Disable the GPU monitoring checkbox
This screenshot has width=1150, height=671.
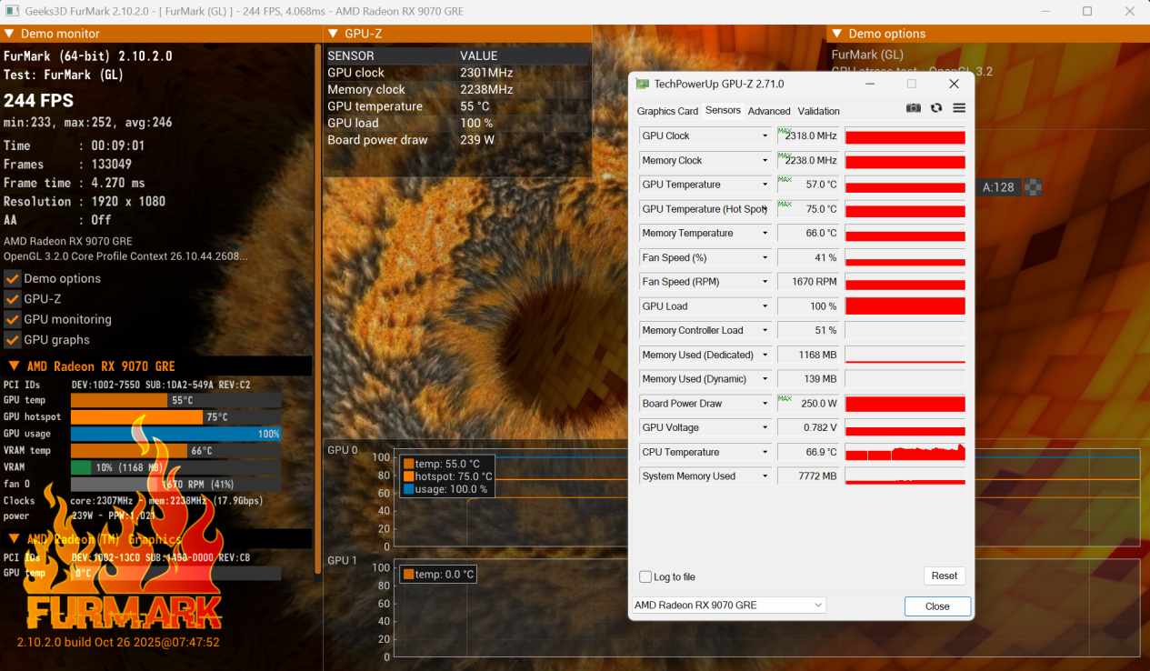click(13, 320)
